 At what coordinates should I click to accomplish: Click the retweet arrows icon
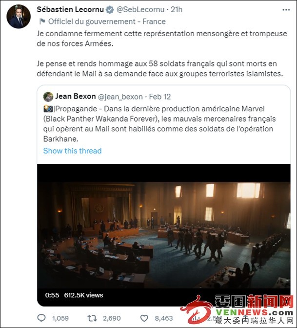[x=92, y=318]
